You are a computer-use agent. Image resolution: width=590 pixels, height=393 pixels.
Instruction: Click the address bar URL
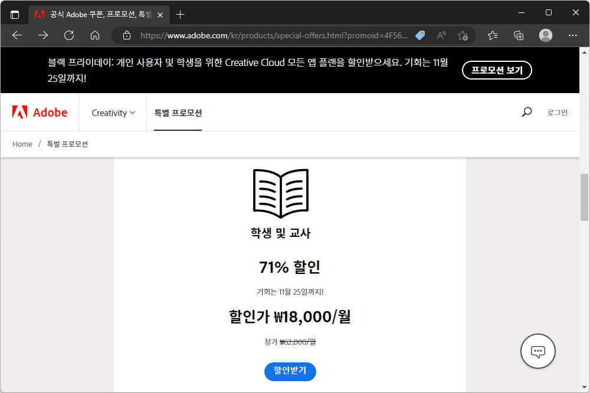click(x=274, y=36)
